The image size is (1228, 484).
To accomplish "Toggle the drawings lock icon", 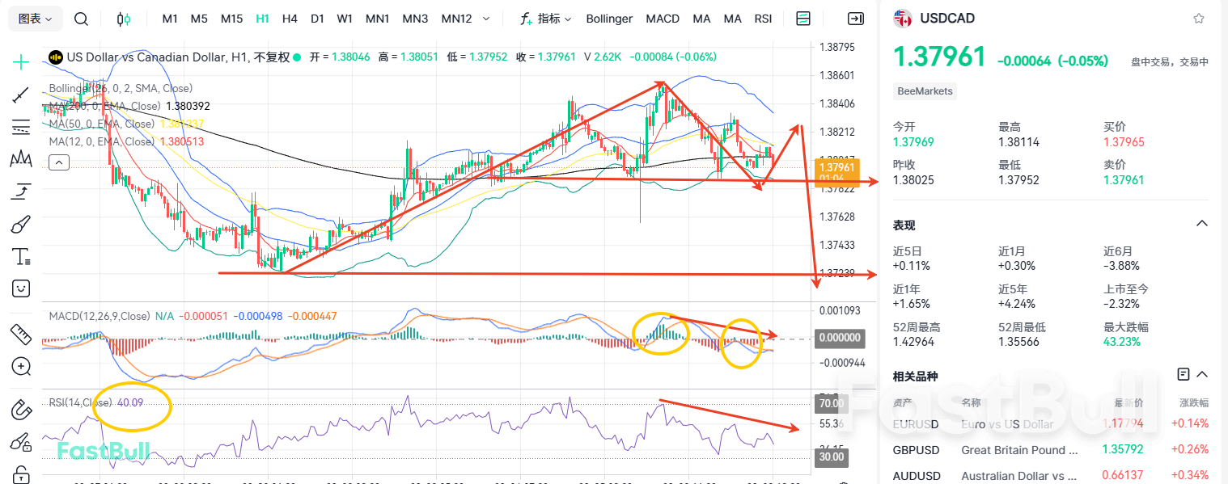I will 20,473.
